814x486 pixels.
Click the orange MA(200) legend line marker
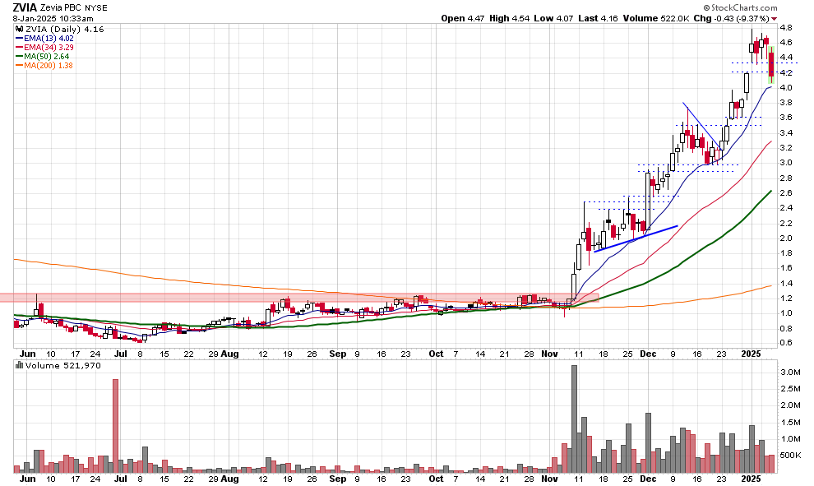[19, 65]
